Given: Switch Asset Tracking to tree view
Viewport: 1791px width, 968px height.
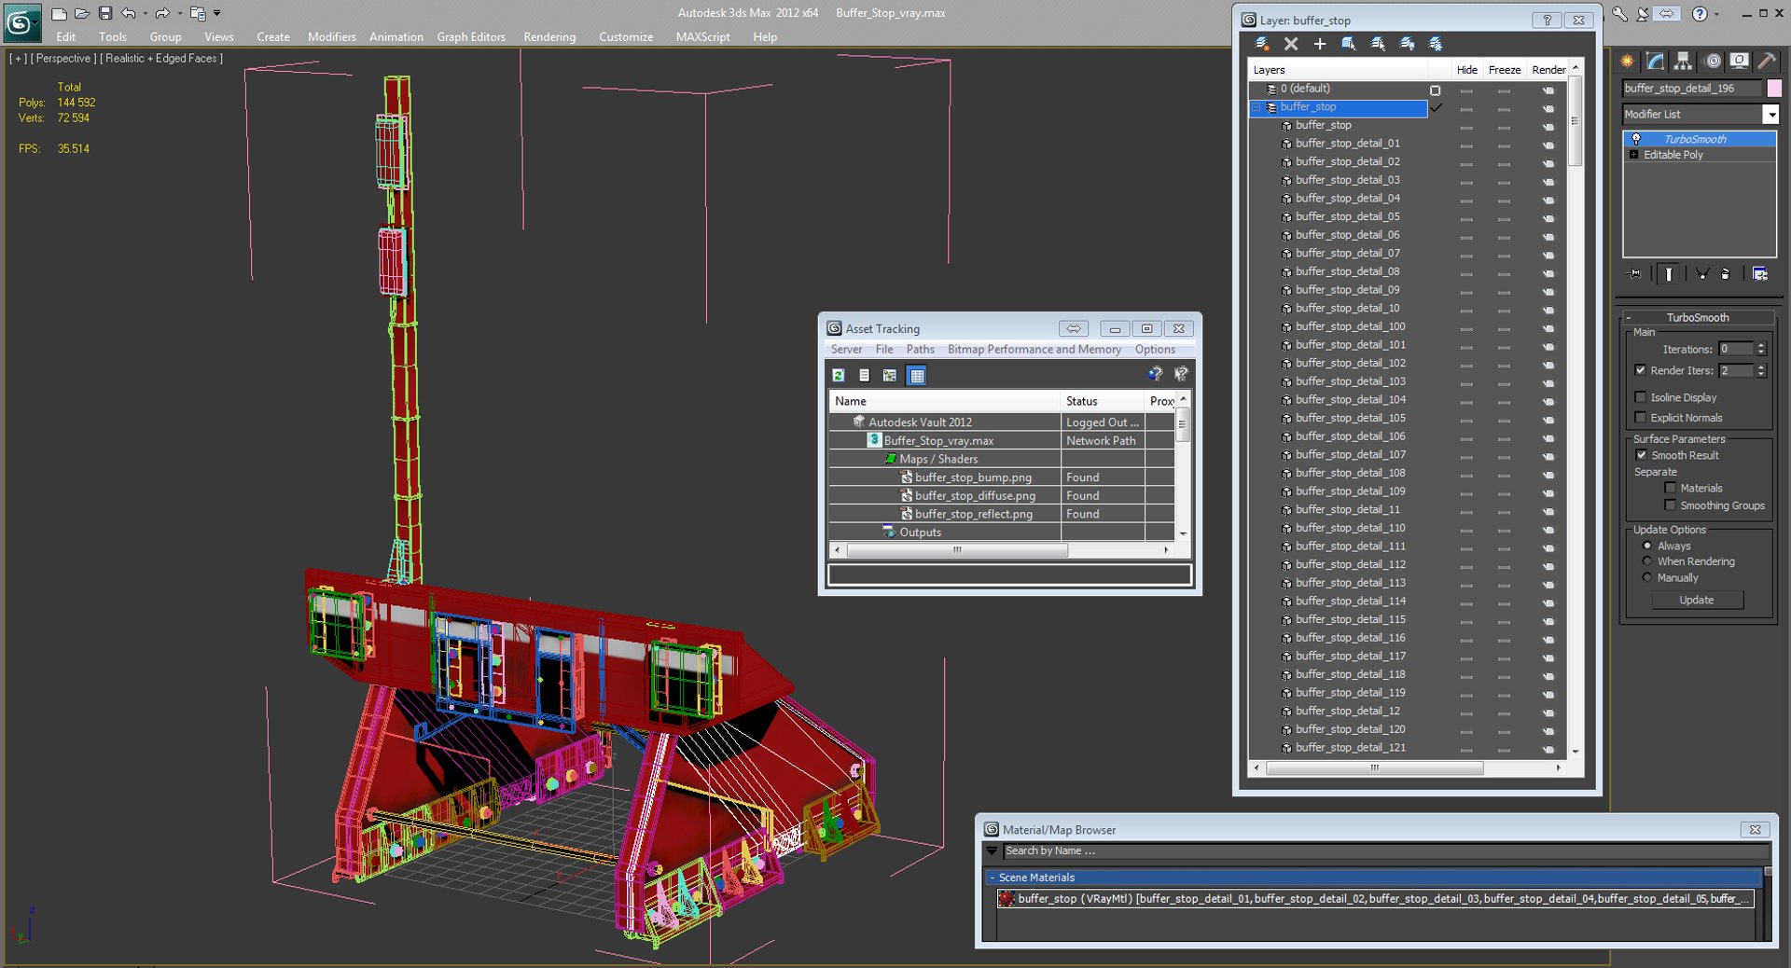Looking at the screenshot, I should click(x=890, y=375).
